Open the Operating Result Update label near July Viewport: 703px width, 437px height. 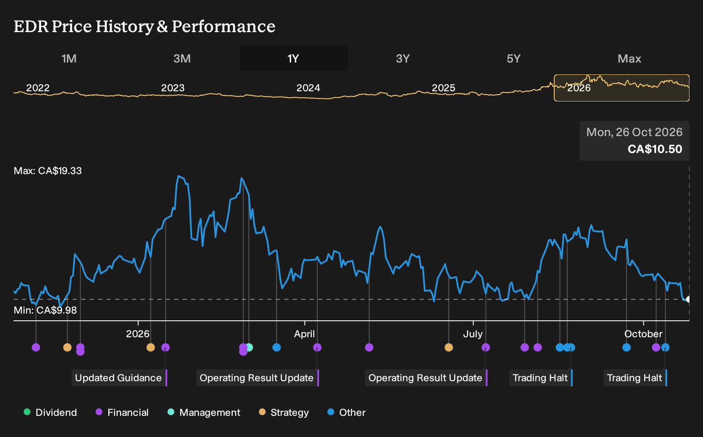426,378
